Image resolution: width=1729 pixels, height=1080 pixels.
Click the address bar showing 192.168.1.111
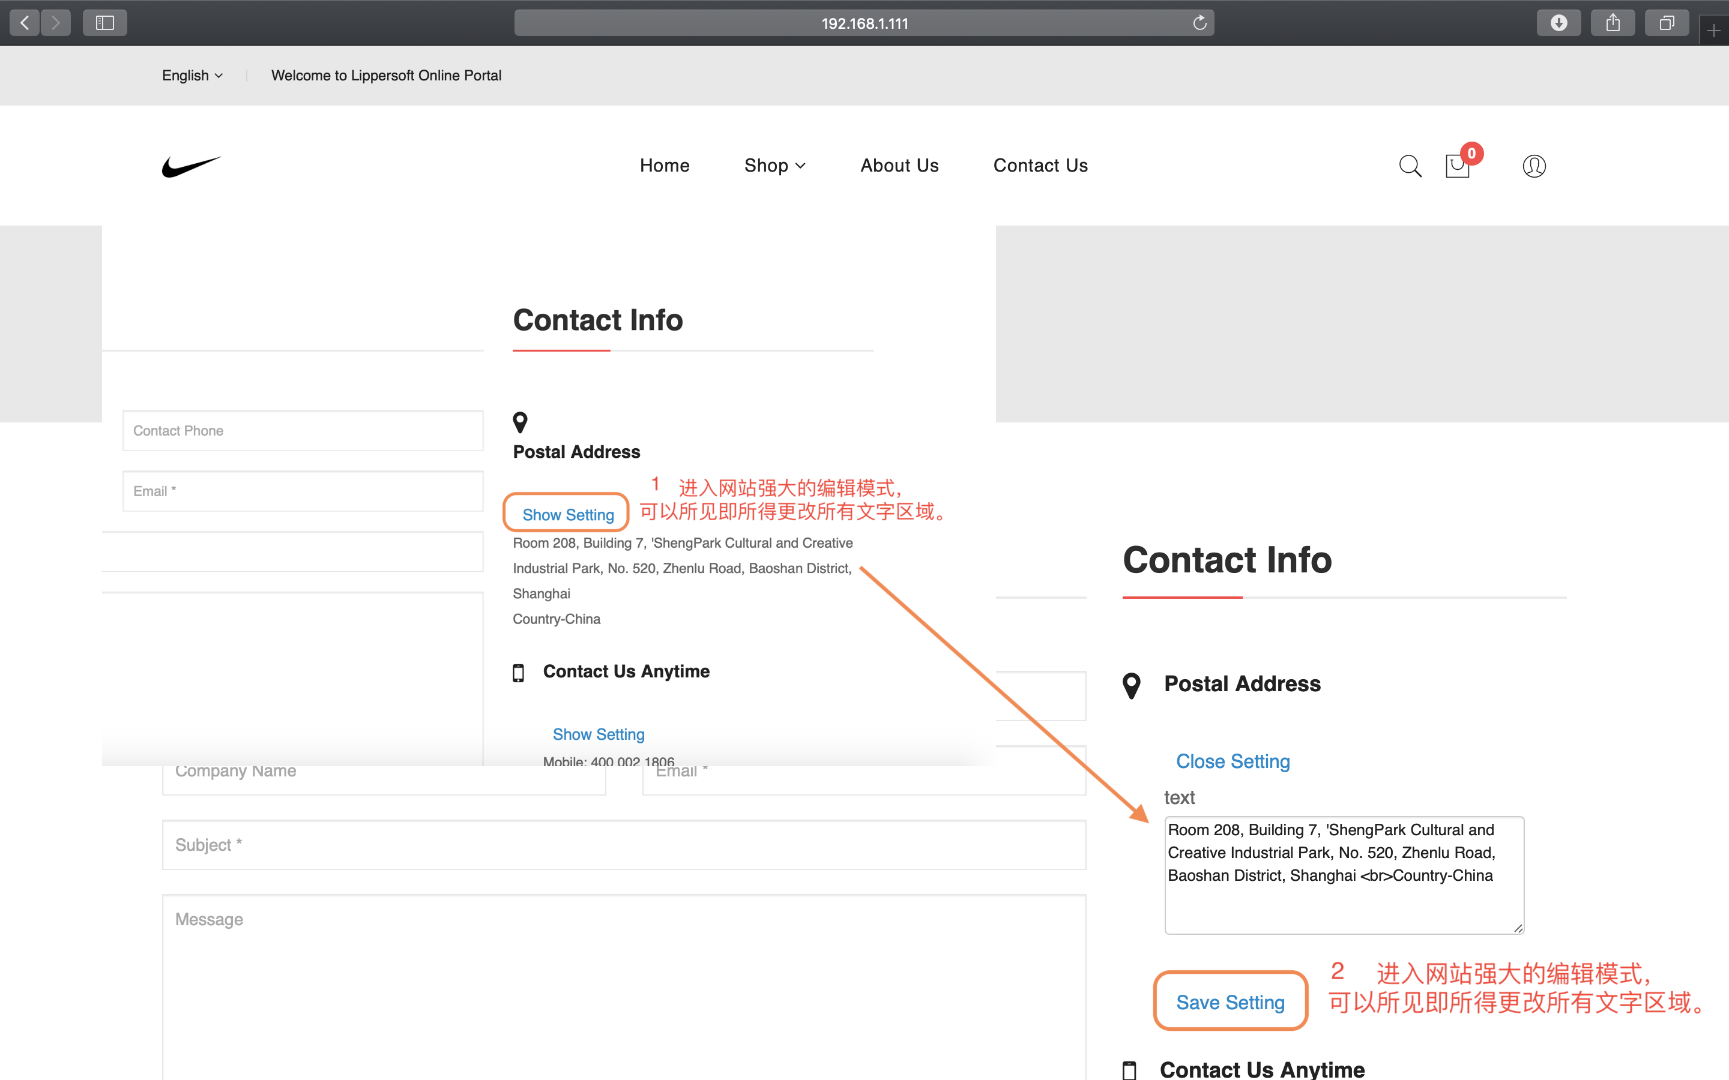[864, 23]
